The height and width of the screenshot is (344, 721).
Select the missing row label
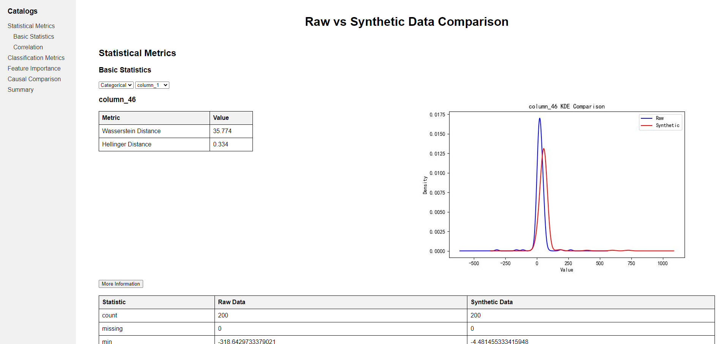(x=157, y=329)
